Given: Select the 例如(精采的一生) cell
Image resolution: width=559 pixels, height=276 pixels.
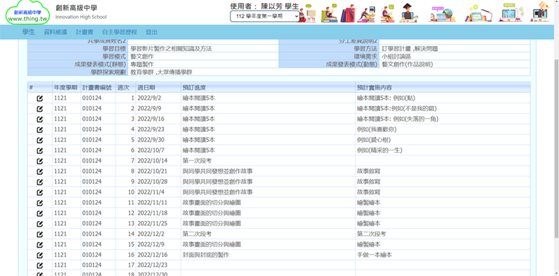Looking at the screenshot, I should [442, 151].
